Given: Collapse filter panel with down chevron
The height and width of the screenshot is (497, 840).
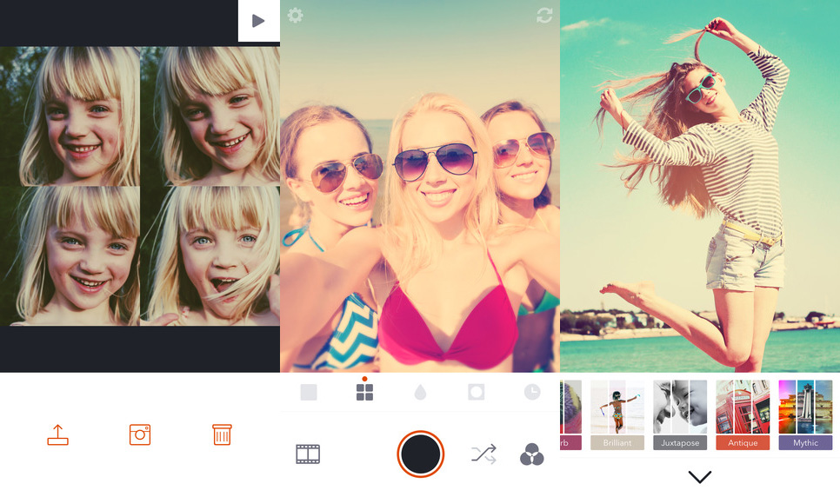Looking at the screenshot, I should point(700,477).
